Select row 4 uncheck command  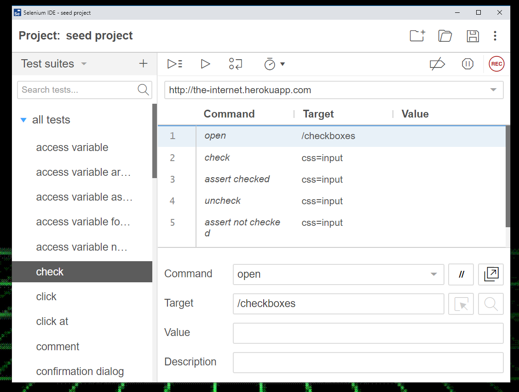tap(332, 201)
